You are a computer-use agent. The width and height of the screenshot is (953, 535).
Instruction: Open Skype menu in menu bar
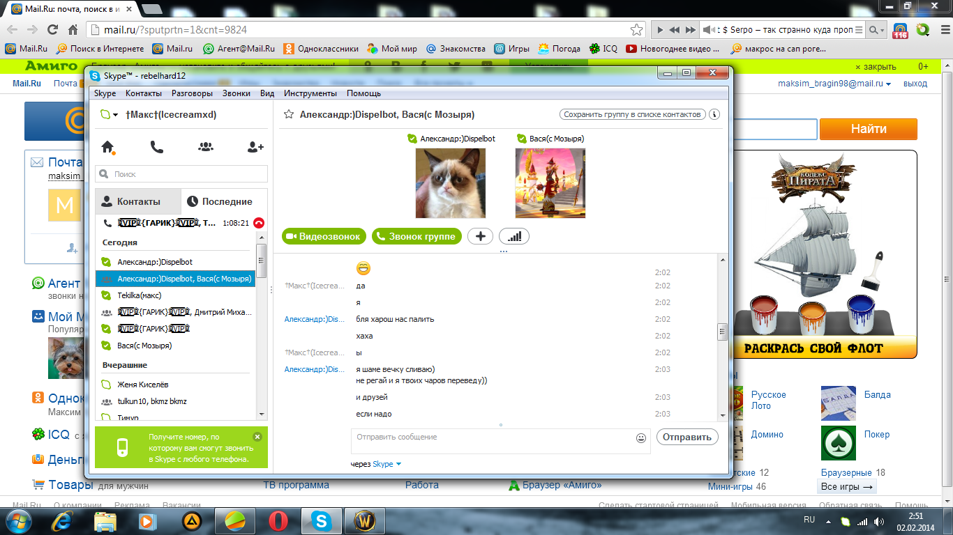(105, 93)
